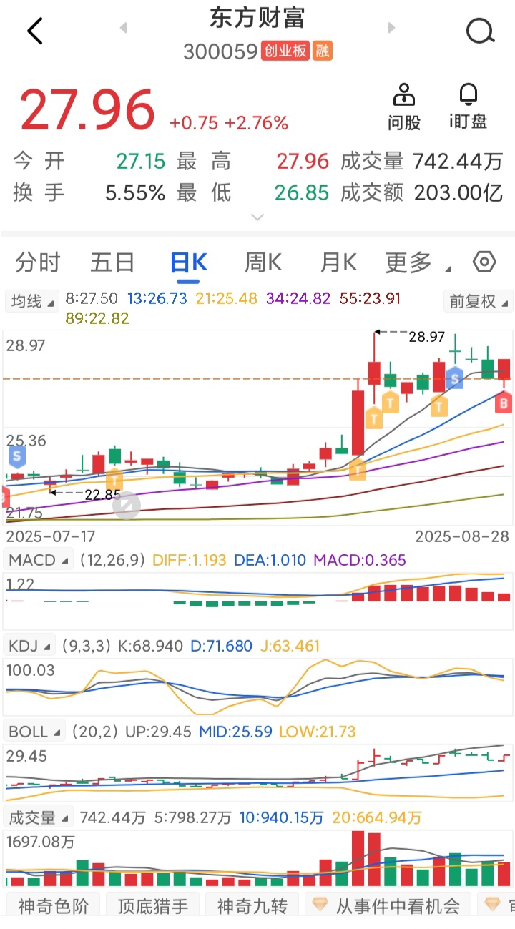Tap the 从事件中看机会 button
The height and width of the screenshot is (929, 515).
point(388,906)
